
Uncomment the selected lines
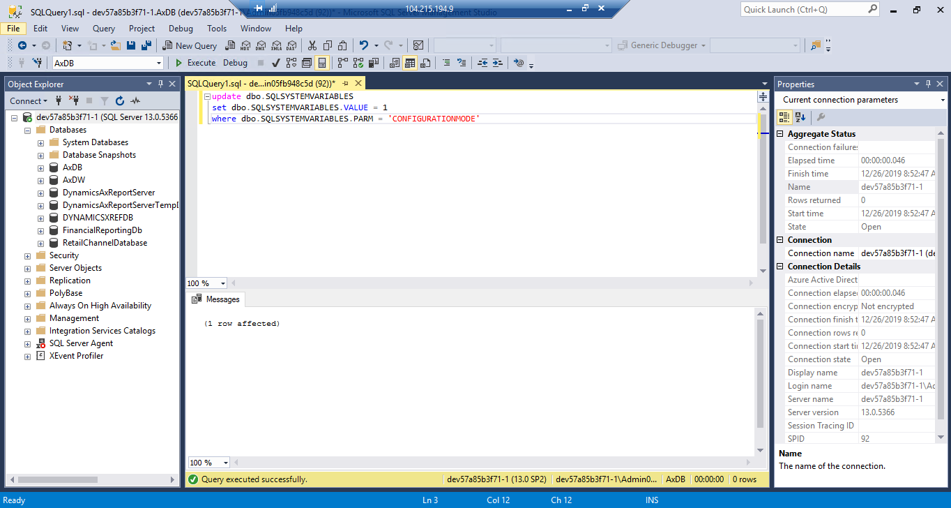462,63
